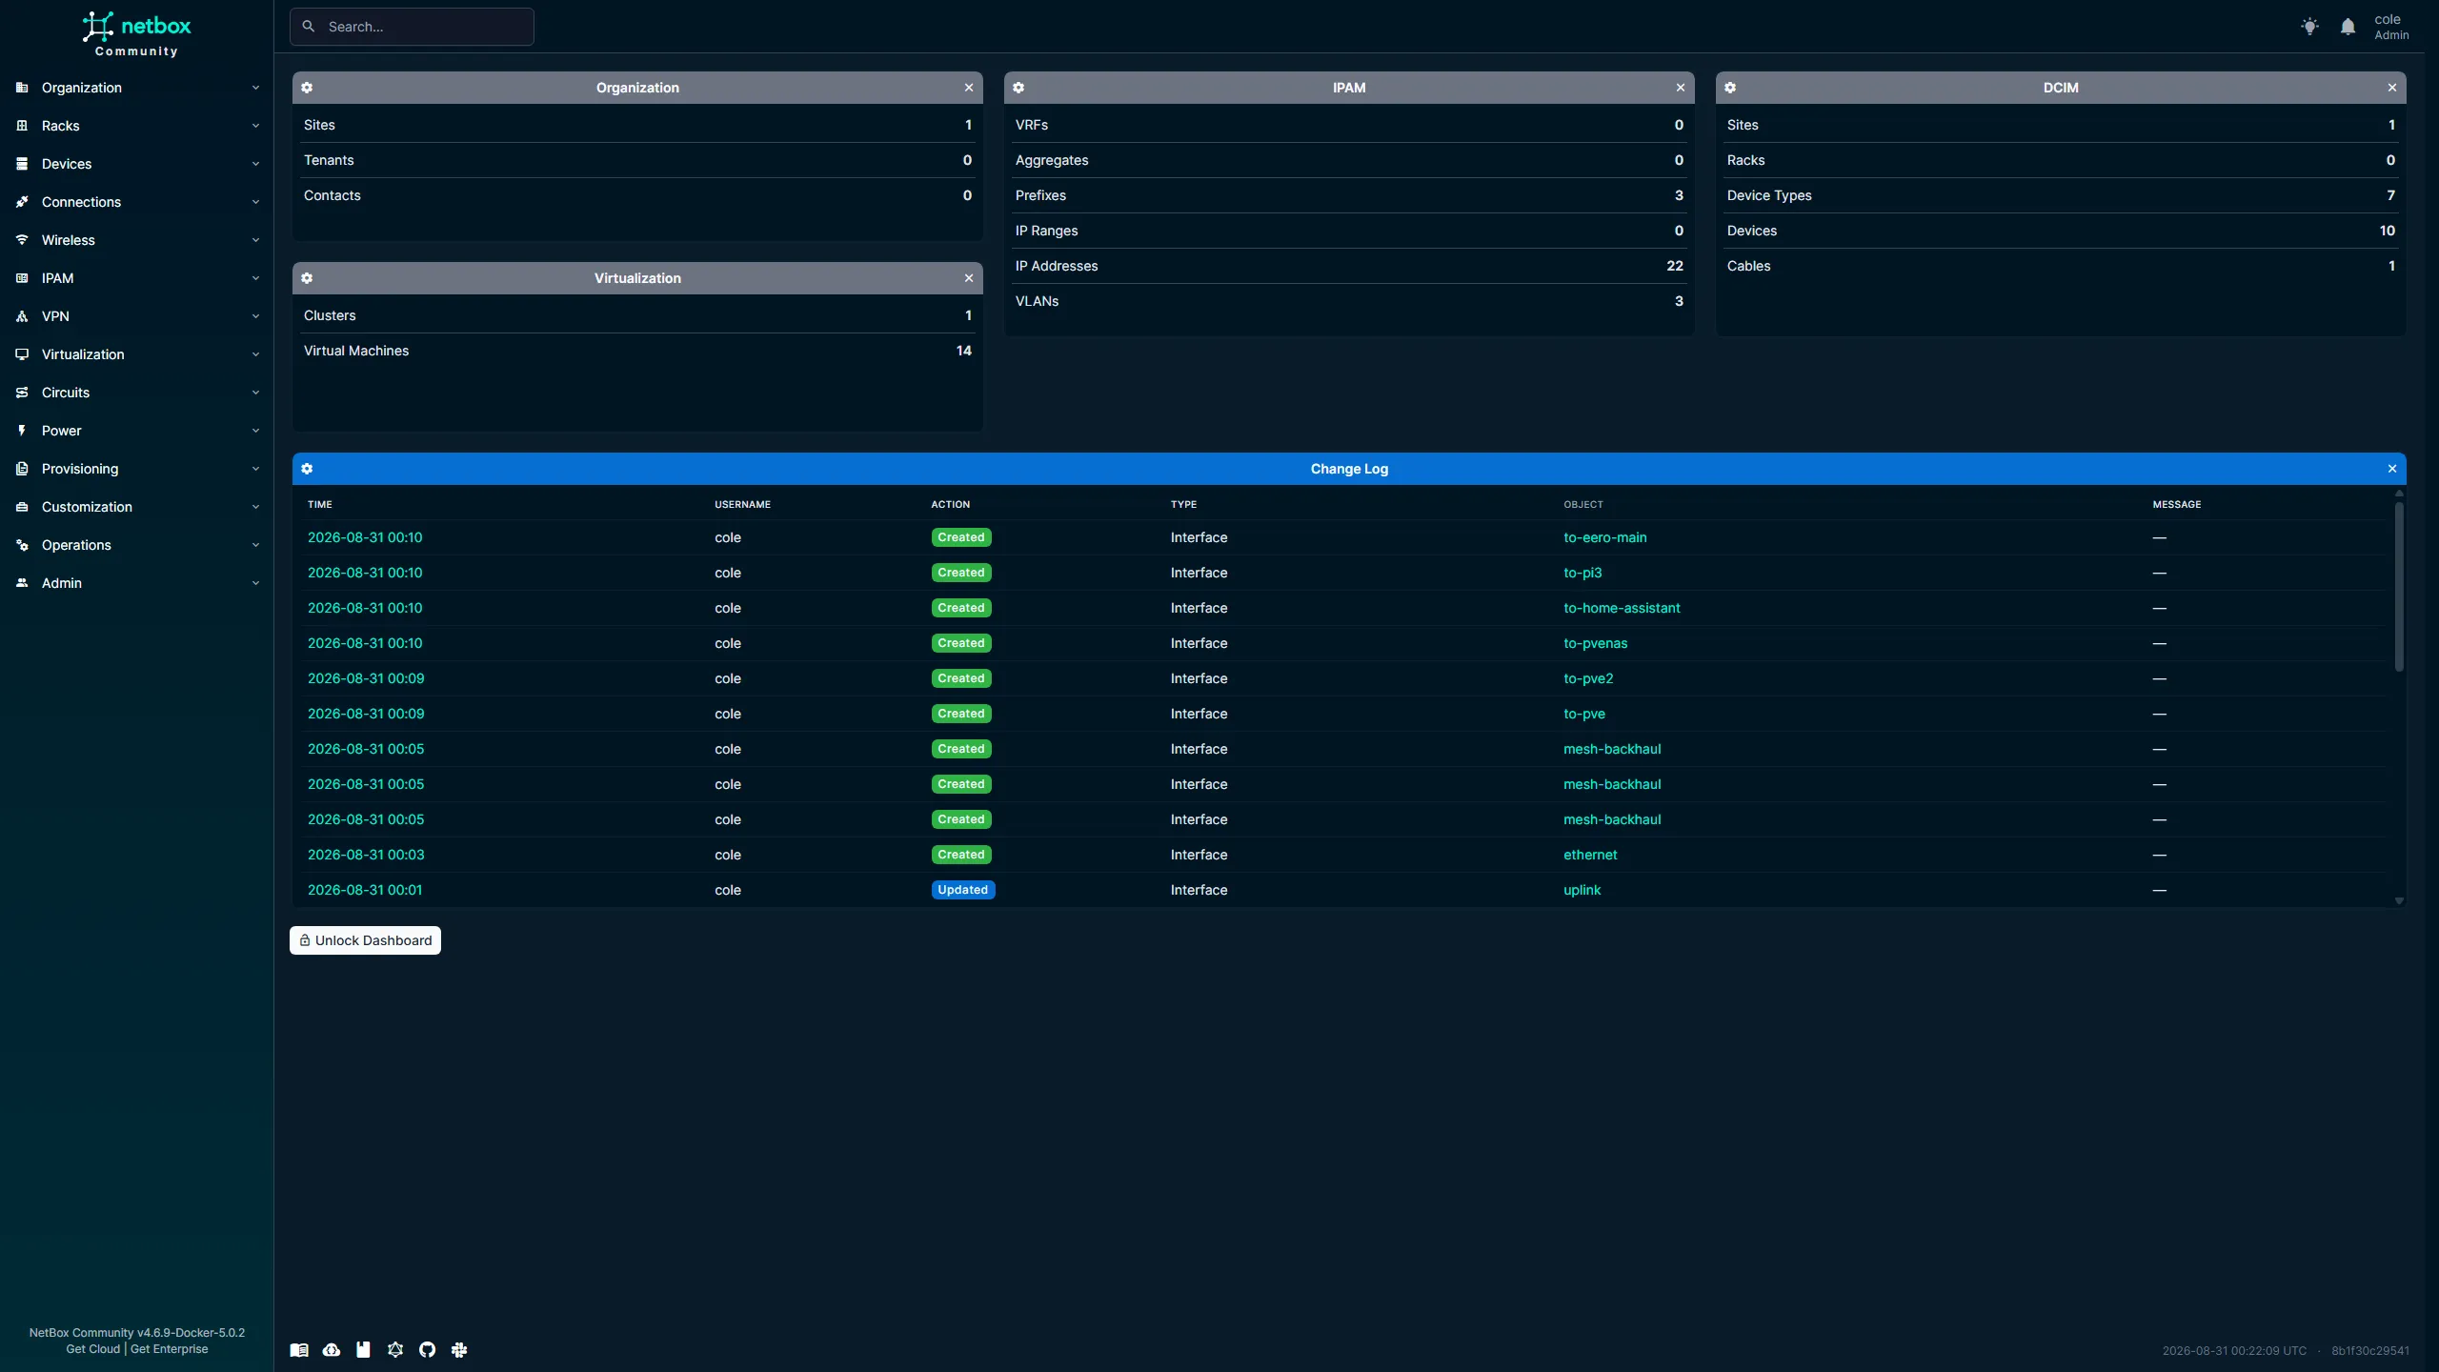The width and height of the screenshot is (2439, 1372).
Task: Open notifications bell icon
Action: (x=2348, y=27)
